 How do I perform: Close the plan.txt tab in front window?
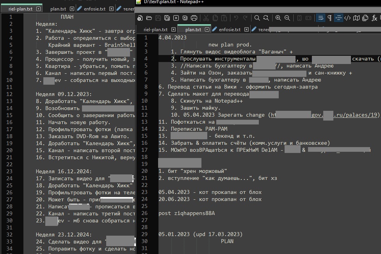[x=207, y=30]
